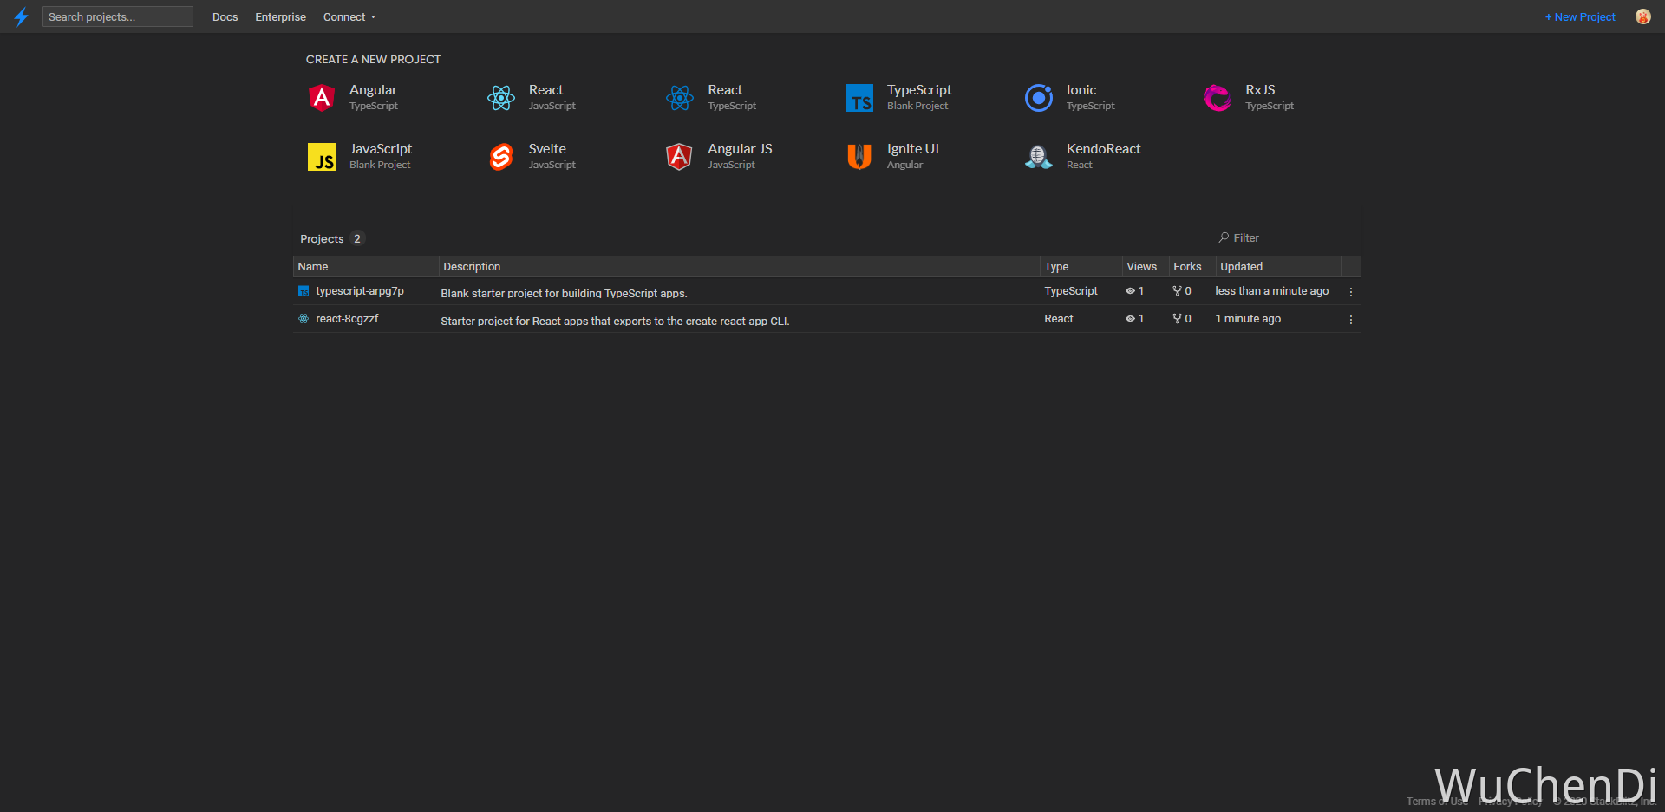The height and width of the screenshot is (812, 1665).
Task: Click the 'TypeScript' type cell in projects table
Action: (x=1070, y=291)
